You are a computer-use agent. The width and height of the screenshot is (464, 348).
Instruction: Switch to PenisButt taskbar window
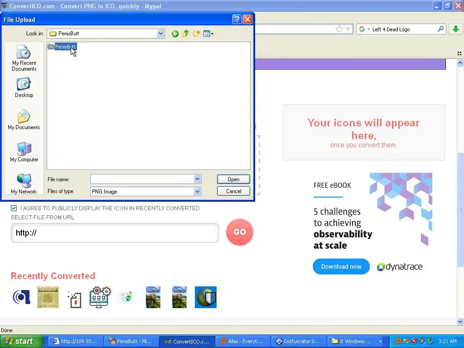click(x=131, y=341)
